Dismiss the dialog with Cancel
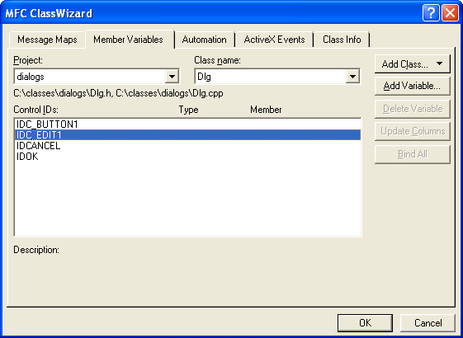This screenshot has height=338, width=463. (x=428, y=323)
